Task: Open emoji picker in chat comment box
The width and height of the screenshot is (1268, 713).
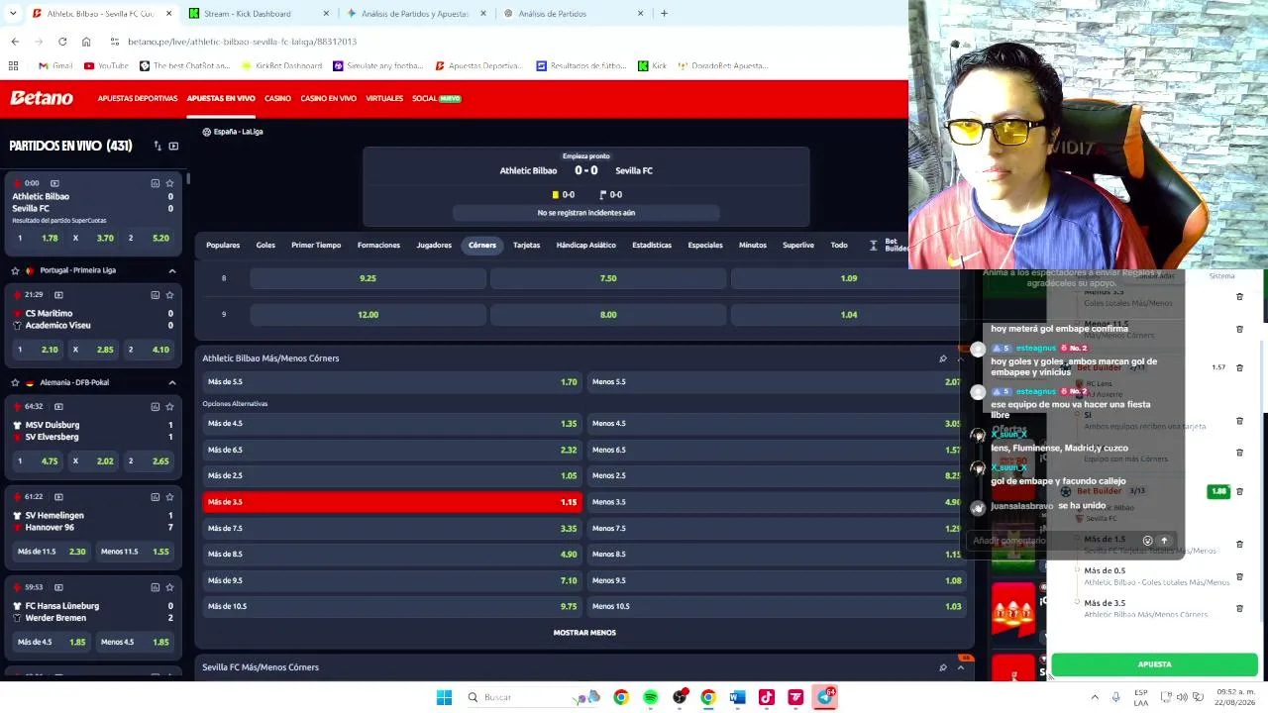Action: tap(1147, 541)
